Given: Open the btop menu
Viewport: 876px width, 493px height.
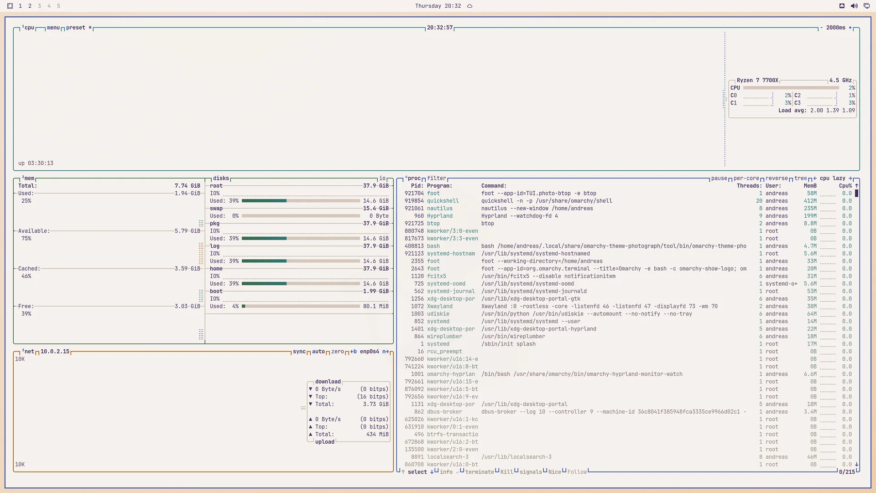Looking at the screenshot, I should coord(53,28).
